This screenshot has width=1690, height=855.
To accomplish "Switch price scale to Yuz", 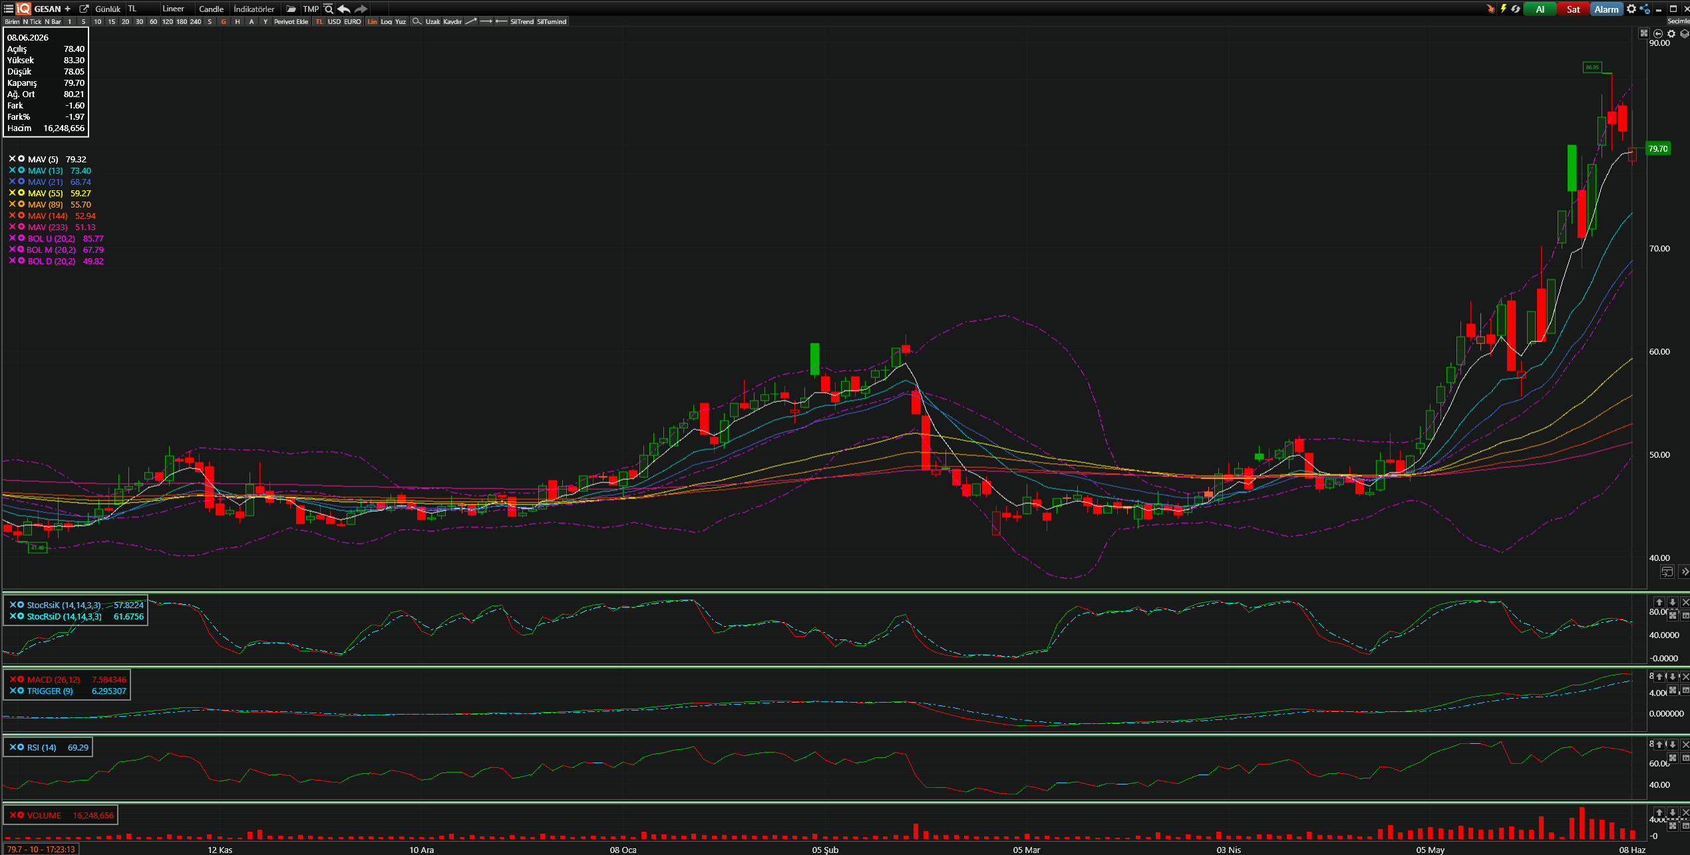I will 400,21.
